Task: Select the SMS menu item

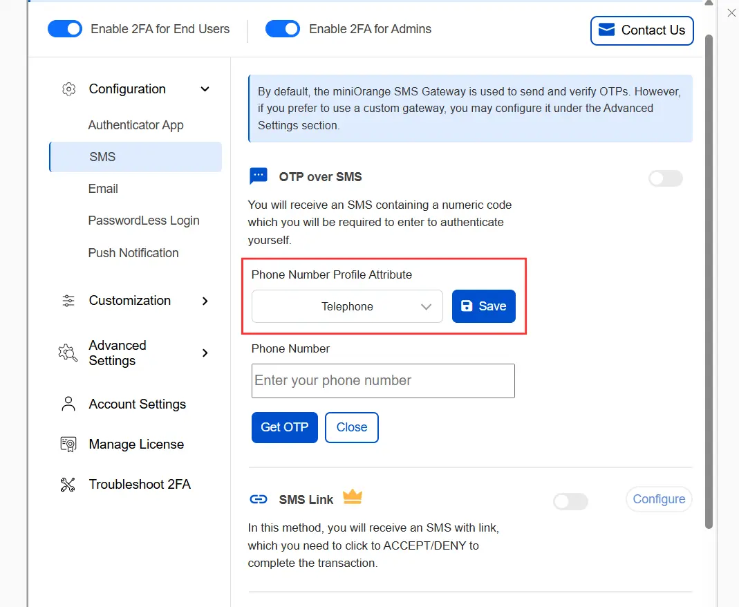Action: click(135, 157)
